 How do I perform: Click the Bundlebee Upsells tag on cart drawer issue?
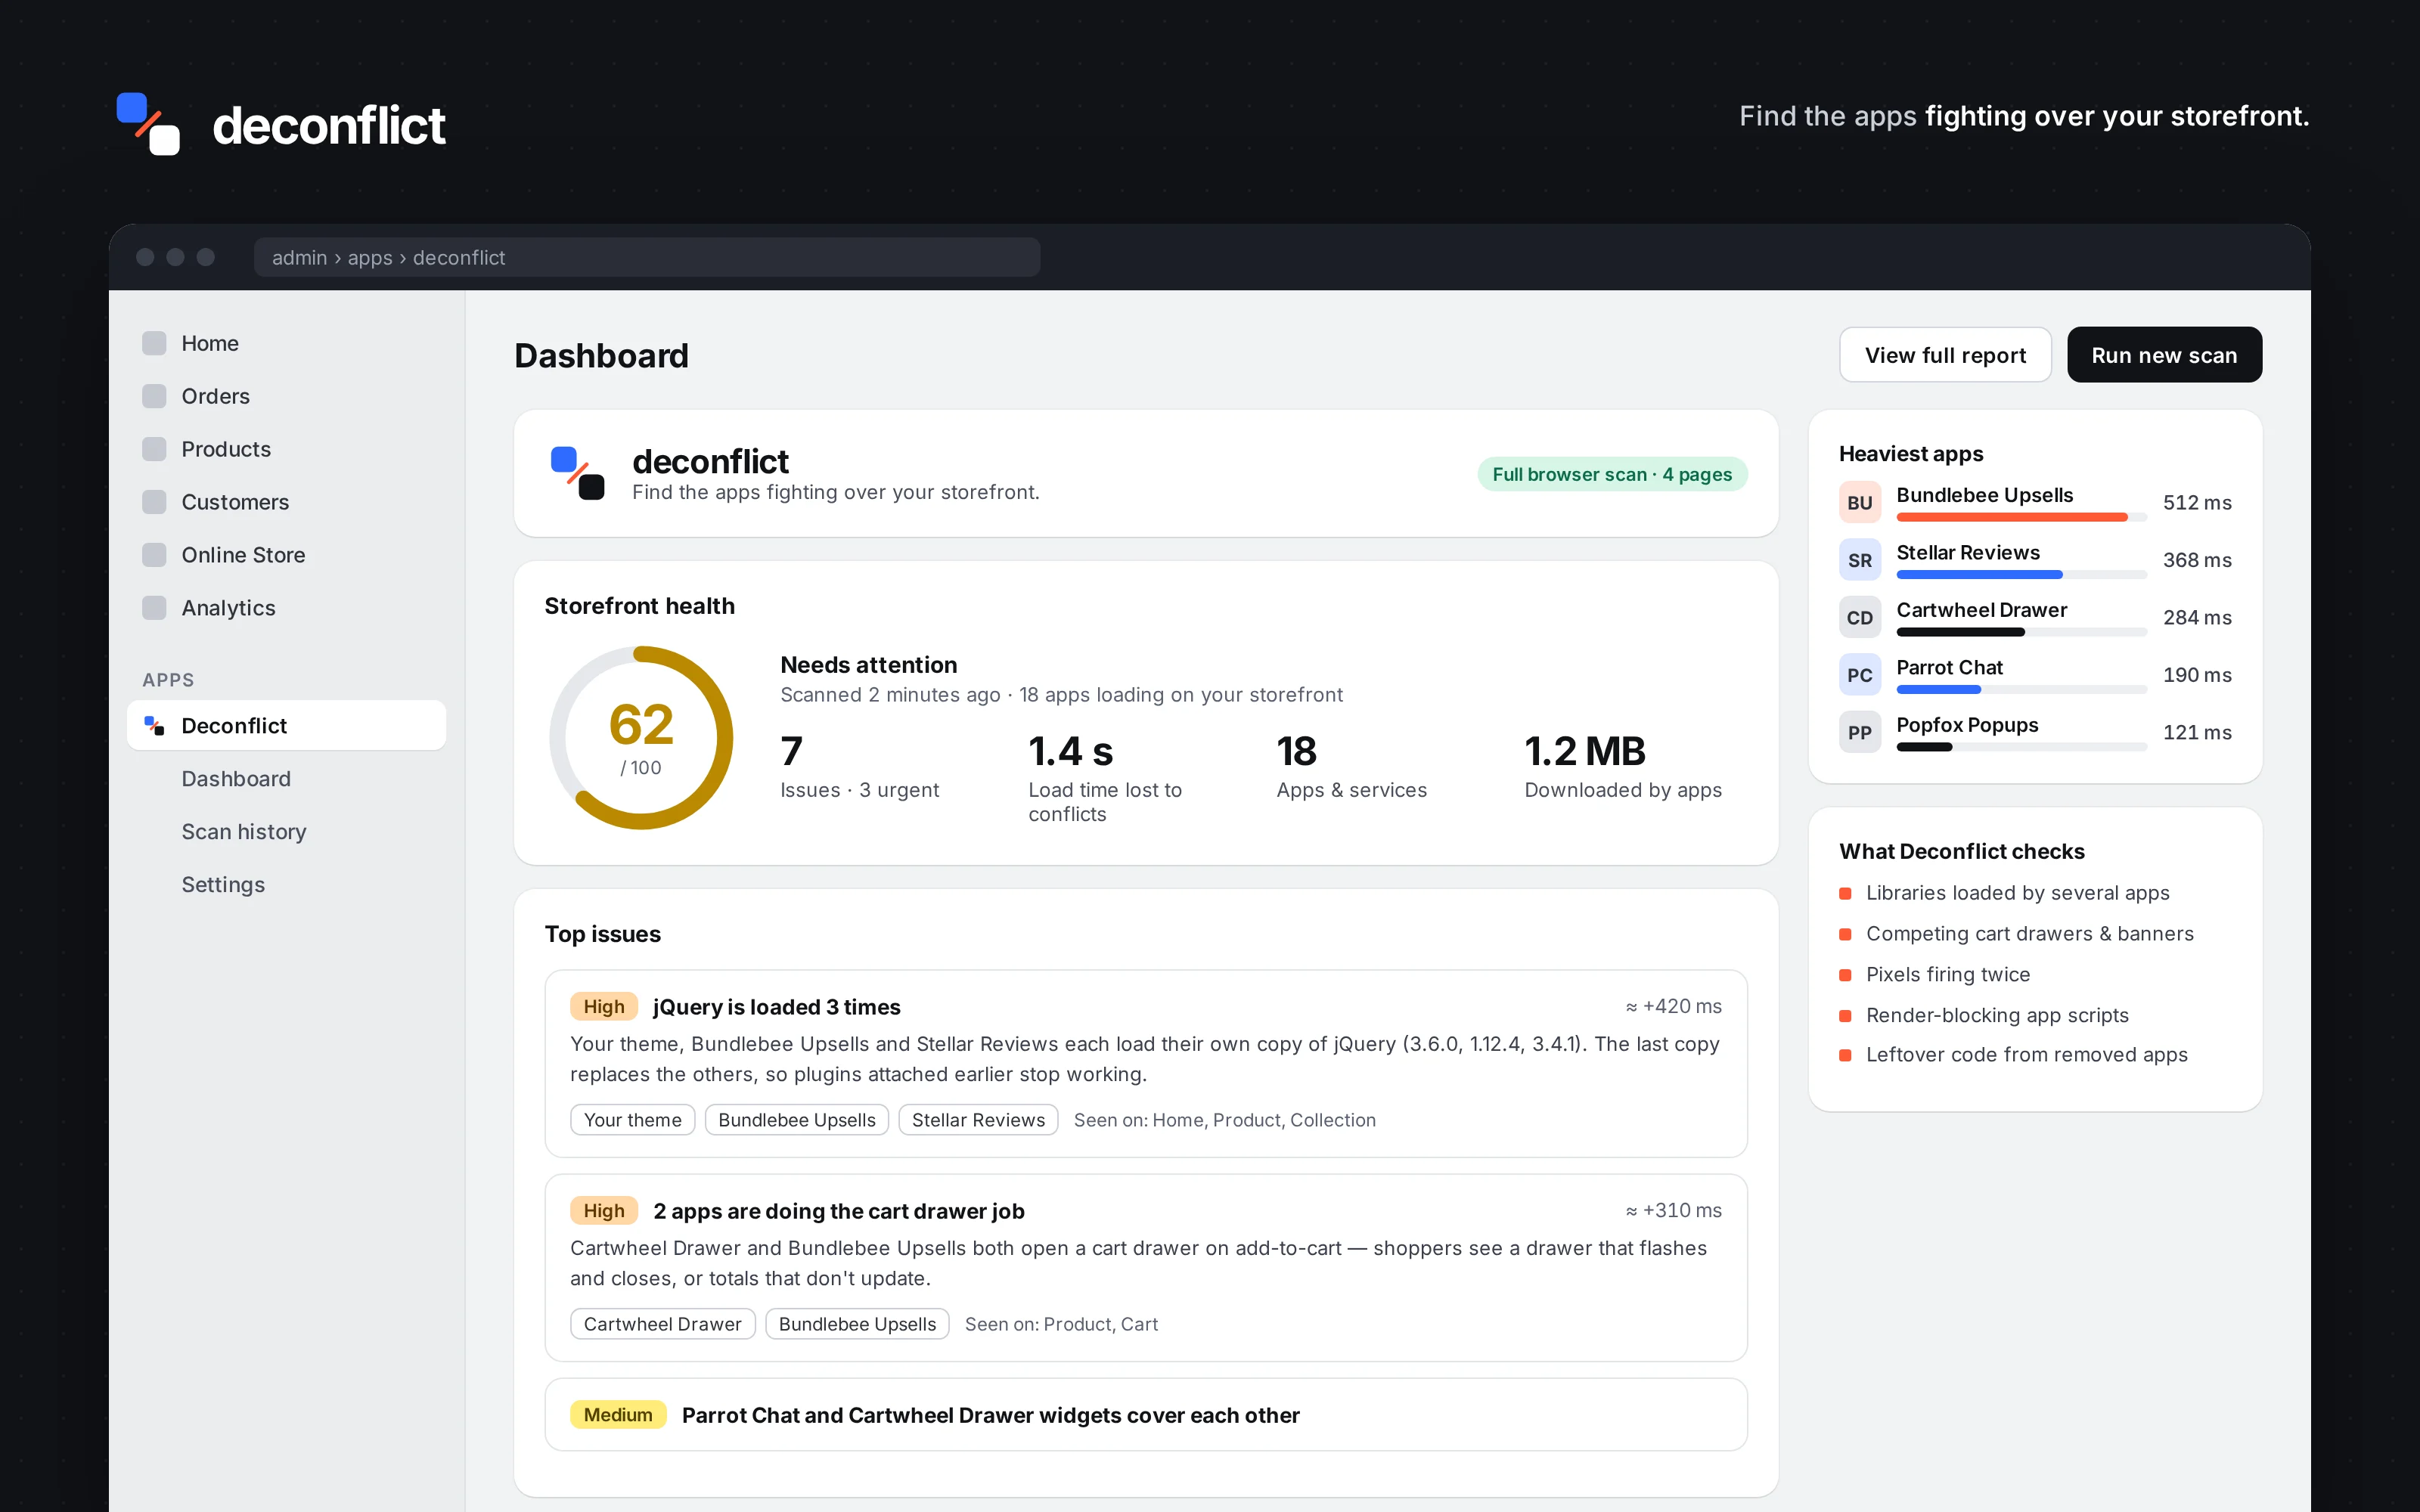point(857,1324)
